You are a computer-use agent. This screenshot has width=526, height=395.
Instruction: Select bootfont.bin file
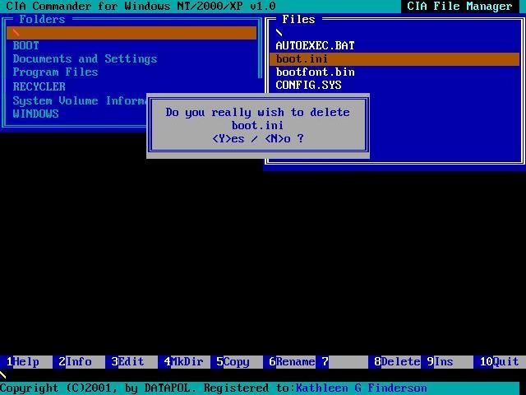(x=315, y=72)
